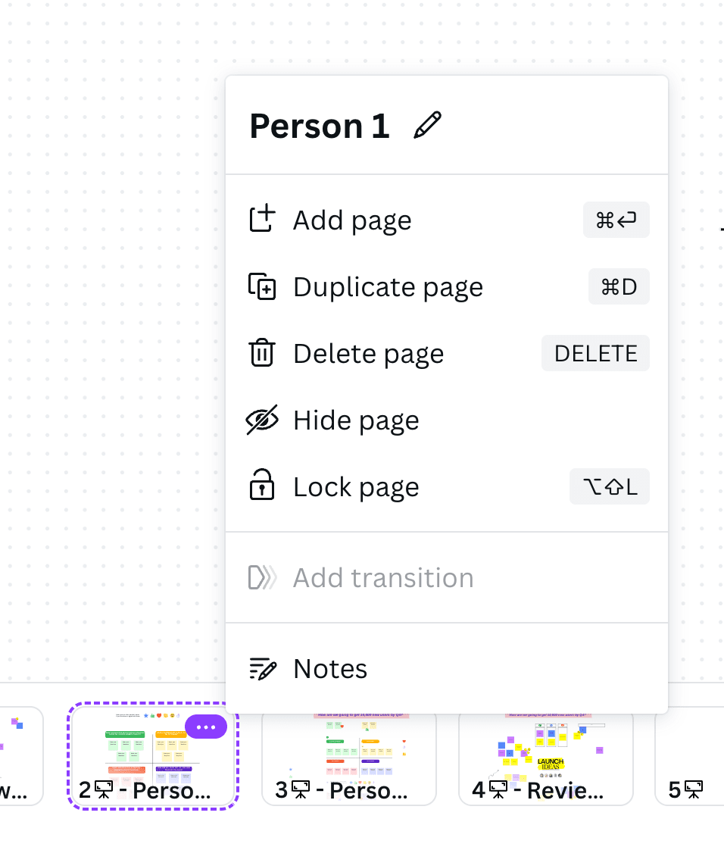Open more options with the three-dot button
Viewport: 724px width, 847px height.
pos(206,727)
